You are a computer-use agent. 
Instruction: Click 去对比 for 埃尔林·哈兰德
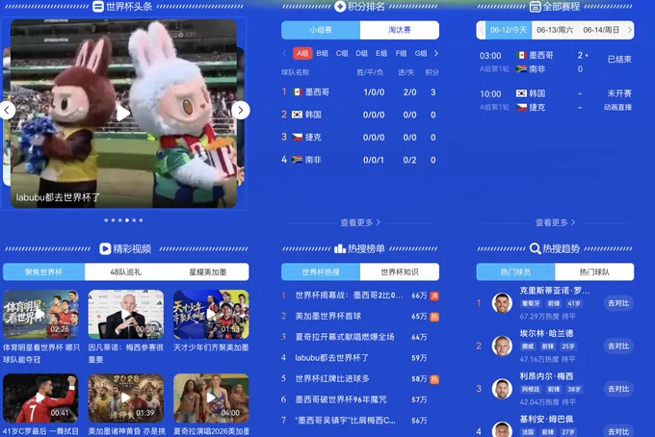618,347
